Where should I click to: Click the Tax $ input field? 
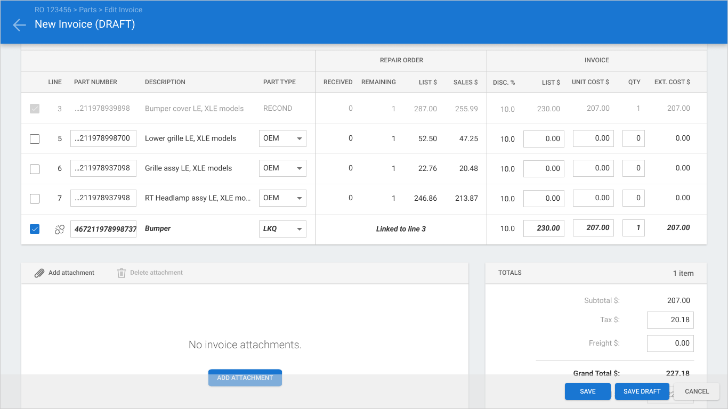(670, 320)
